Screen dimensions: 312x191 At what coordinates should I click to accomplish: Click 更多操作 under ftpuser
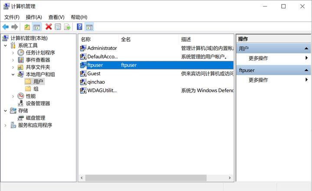258,80
